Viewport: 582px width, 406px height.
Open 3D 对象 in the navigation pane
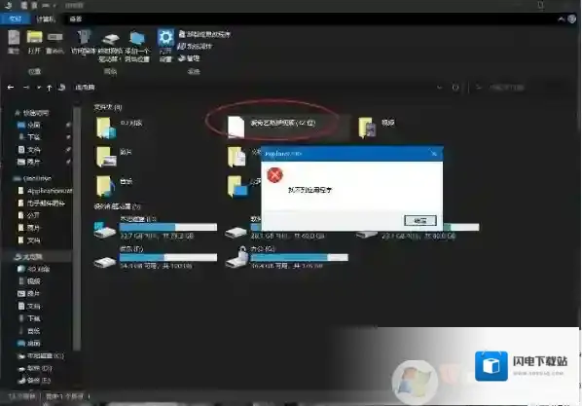[38, 269]
